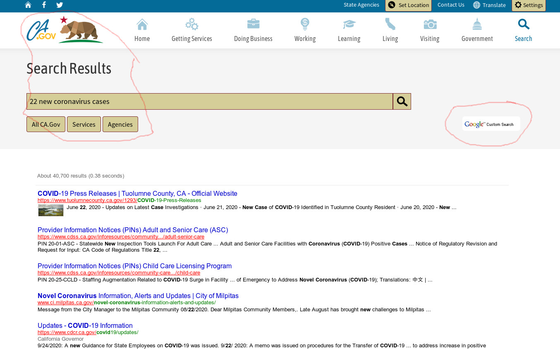Click the Working lightbulb icon

tap(305, 24)
